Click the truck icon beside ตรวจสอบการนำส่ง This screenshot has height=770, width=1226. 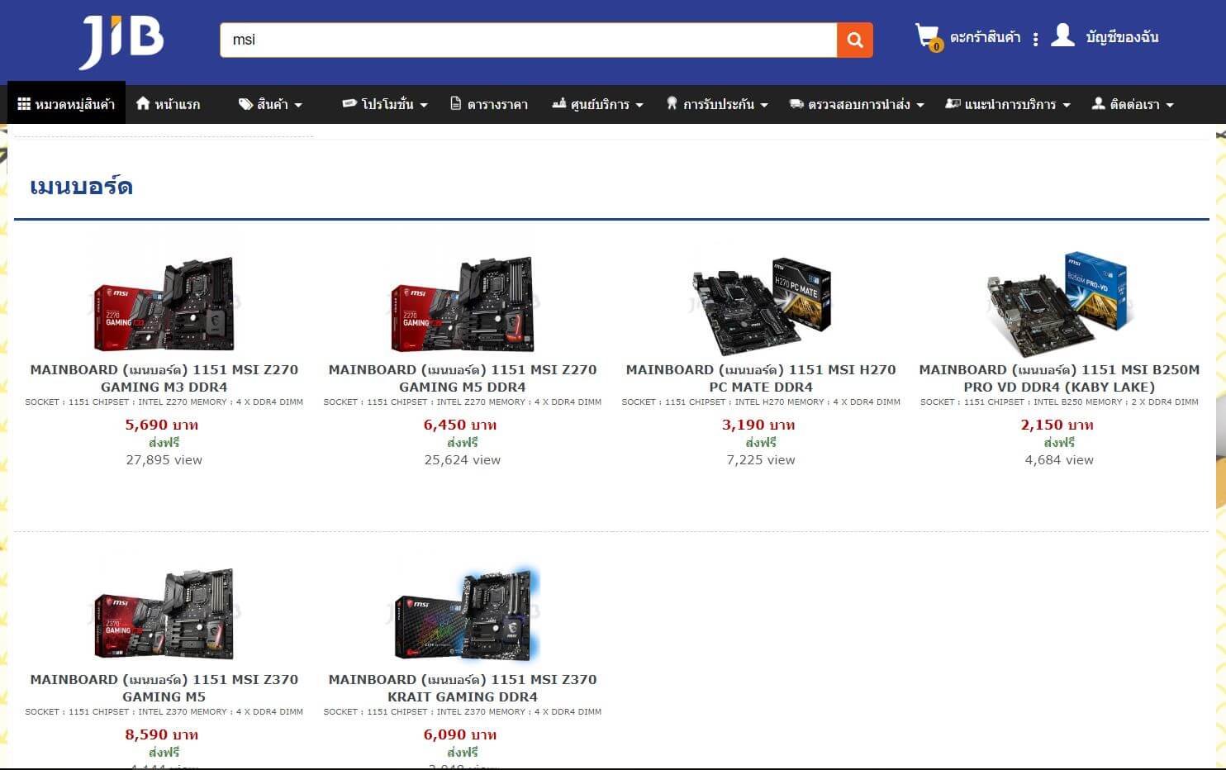796,104
